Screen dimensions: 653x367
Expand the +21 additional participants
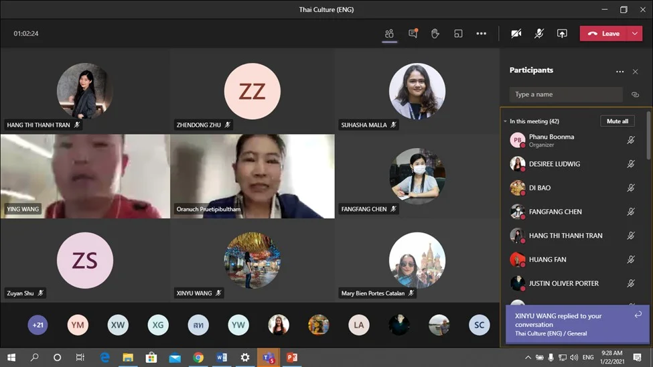tap(38, 325)
